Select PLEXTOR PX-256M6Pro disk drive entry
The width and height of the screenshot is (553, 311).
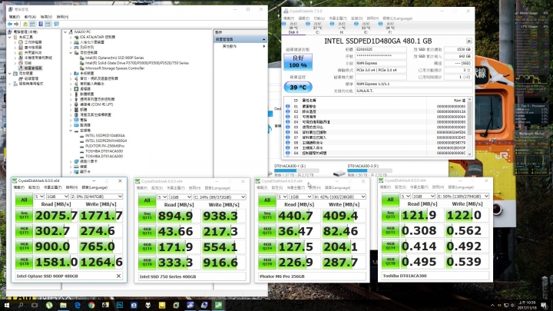(x=104, y=146)
